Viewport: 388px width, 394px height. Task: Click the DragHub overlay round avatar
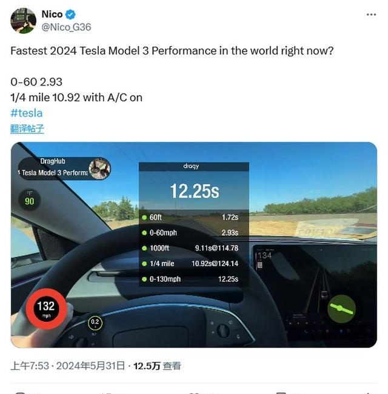pos(99,169)
